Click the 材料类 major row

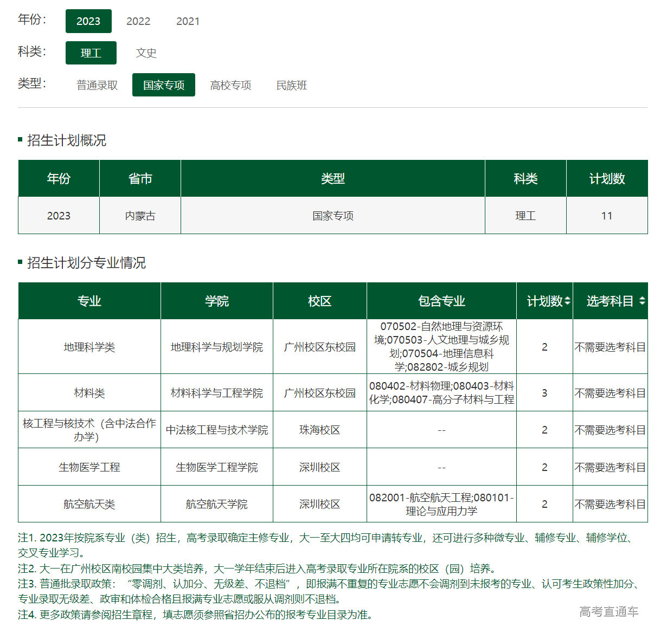click(88, 393)
